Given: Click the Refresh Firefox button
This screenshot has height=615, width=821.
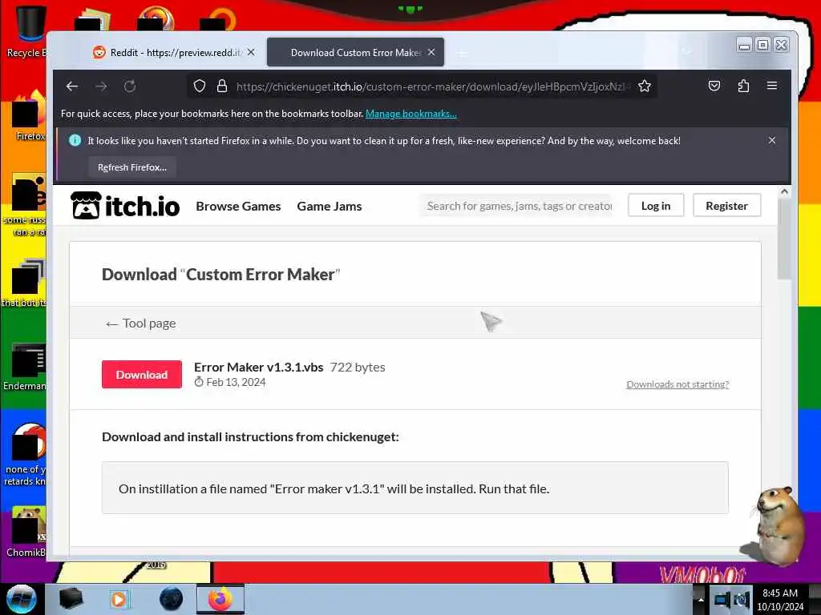Looking at the screenshot, I should (x=132, y=167).
